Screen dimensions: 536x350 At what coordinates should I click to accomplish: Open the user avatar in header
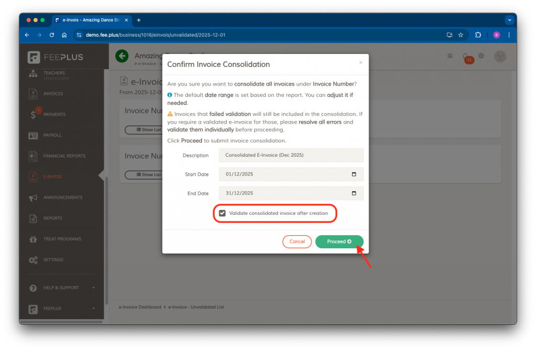pyautogui.click(x=500, y=57)
